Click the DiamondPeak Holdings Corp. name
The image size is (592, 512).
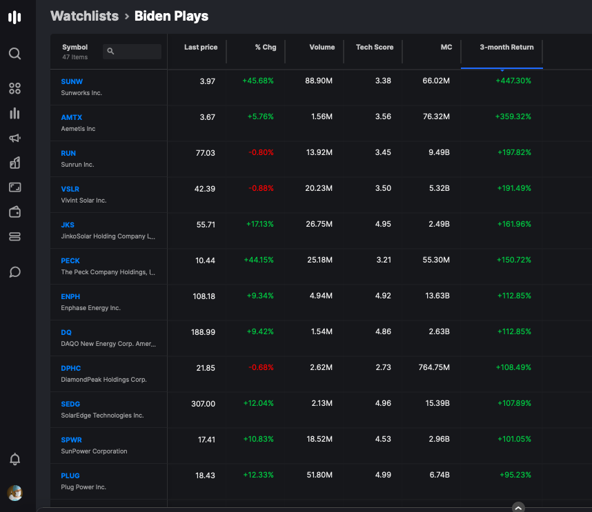point(103,379)
